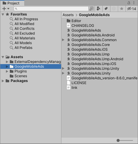Viewport: 138px width, 144px height.
Task: Select All Prefabs saved search
Action: click(x=23, y=48)
